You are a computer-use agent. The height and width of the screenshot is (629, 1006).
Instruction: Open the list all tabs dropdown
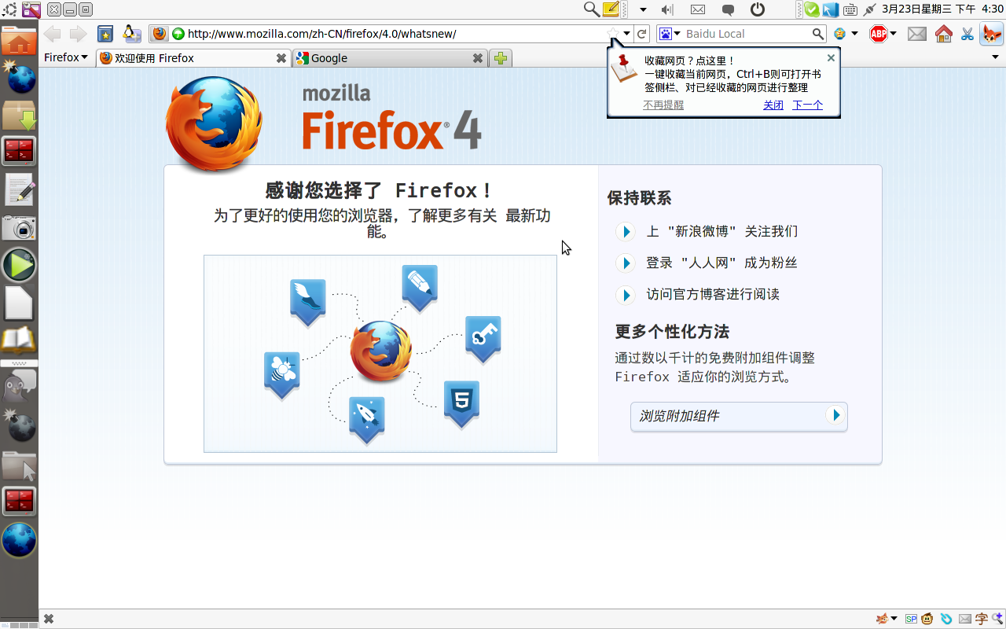click(995, 57)
